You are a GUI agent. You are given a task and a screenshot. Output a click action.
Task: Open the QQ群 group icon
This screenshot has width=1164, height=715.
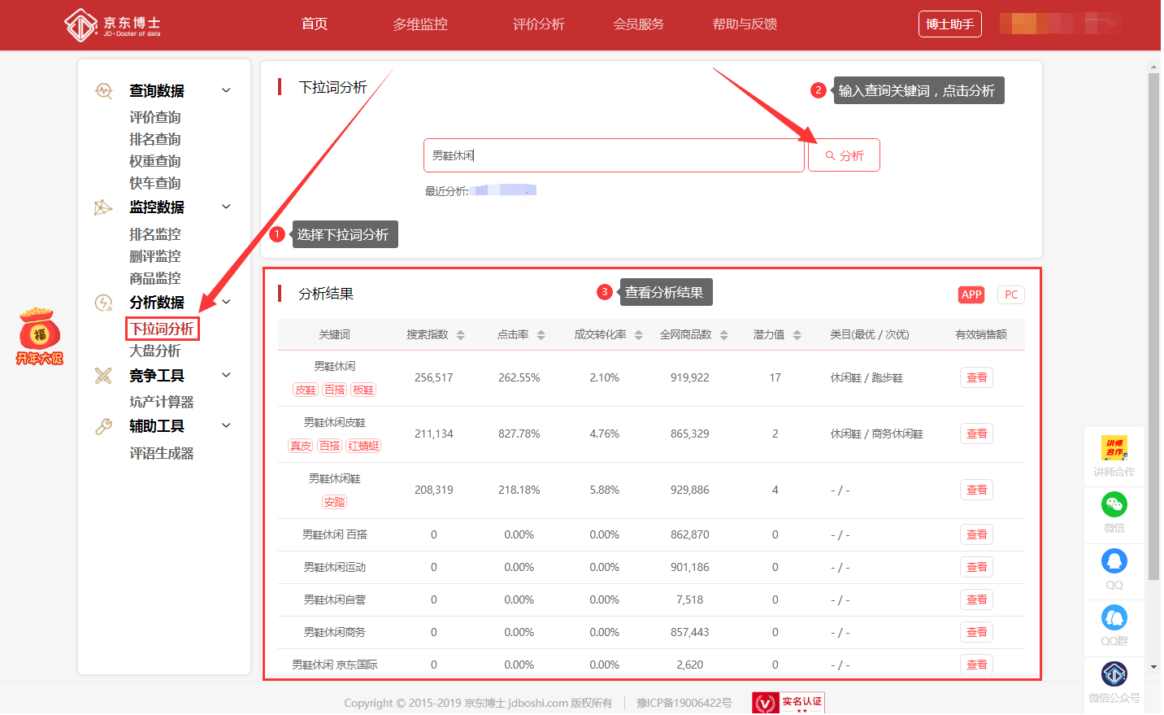click(x=1114, y=617)
